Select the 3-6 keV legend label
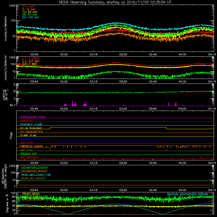Viewport: 217px width, 217px height. [28, 7]
